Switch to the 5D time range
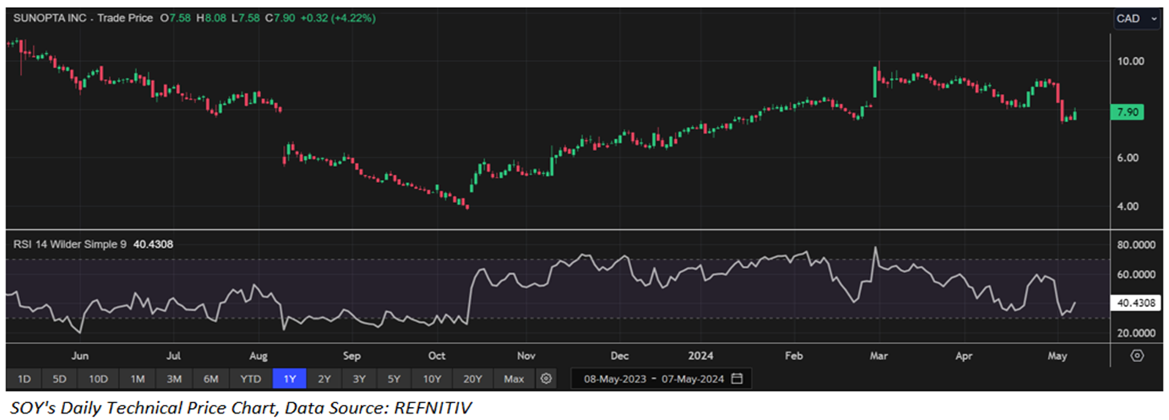The width and height of the screenshot is (1169, 420). click(x=61, y=378)
